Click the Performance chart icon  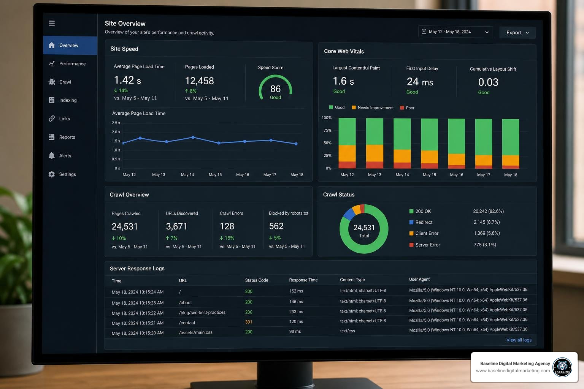[x=52, y=63]
